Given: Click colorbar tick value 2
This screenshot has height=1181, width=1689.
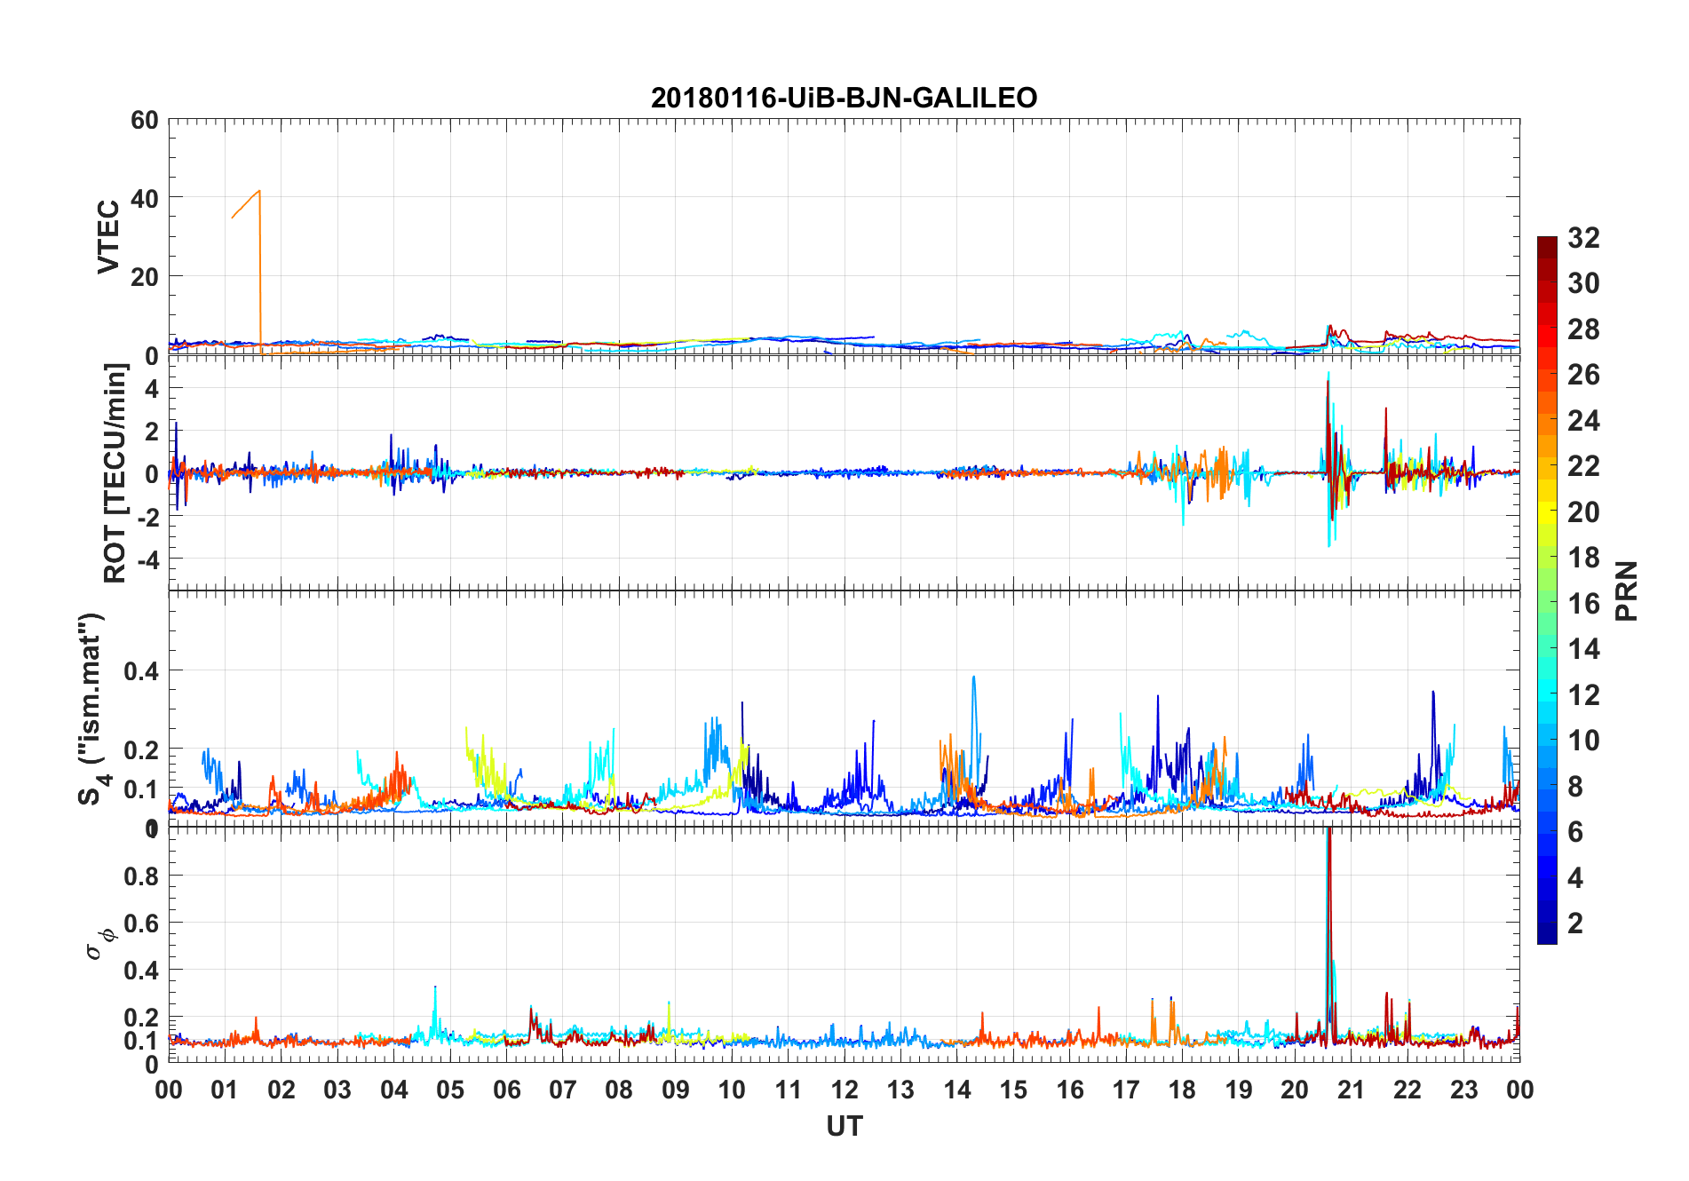Looking at the screenshot, I should click(1575, 923).
